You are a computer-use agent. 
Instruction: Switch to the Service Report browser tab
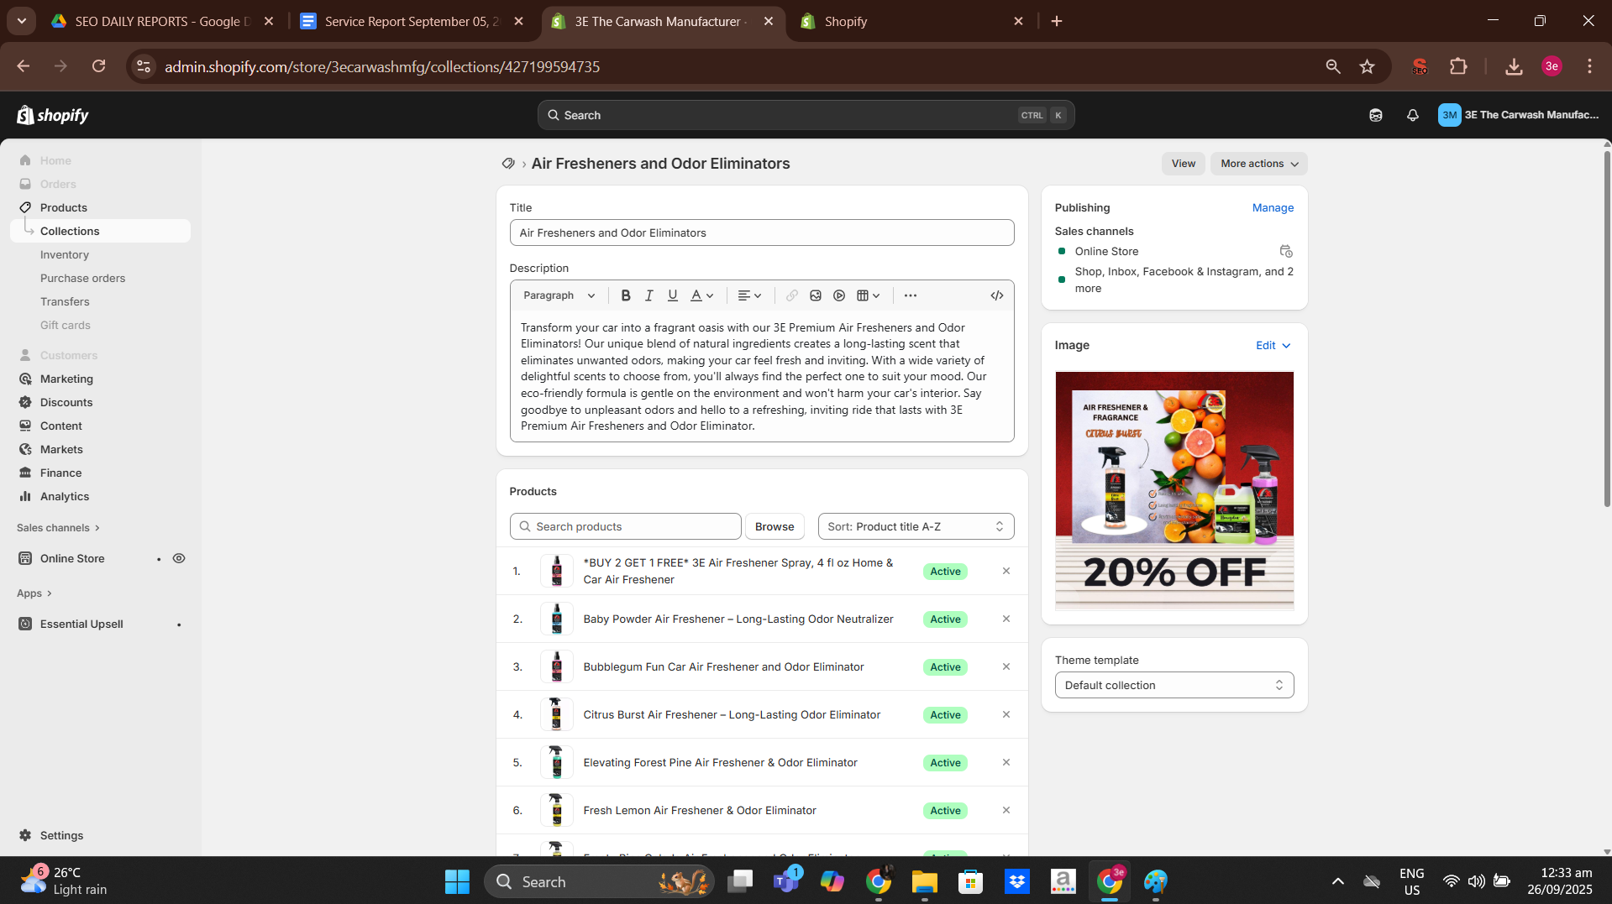tap(412, 21)
